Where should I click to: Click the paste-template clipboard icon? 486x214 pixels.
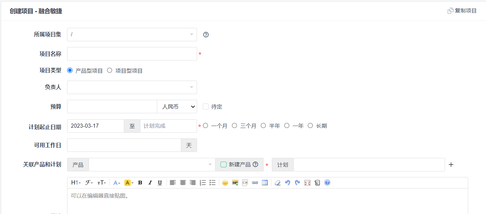click(x=317, y=183)
